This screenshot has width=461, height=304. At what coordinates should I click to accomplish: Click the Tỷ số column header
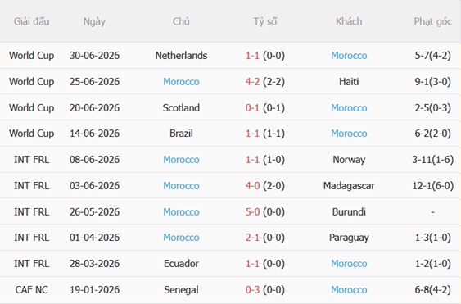pyautogui.click(x=265, y=21)
